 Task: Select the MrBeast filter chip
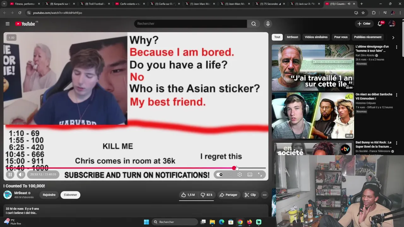coord(292,37)
